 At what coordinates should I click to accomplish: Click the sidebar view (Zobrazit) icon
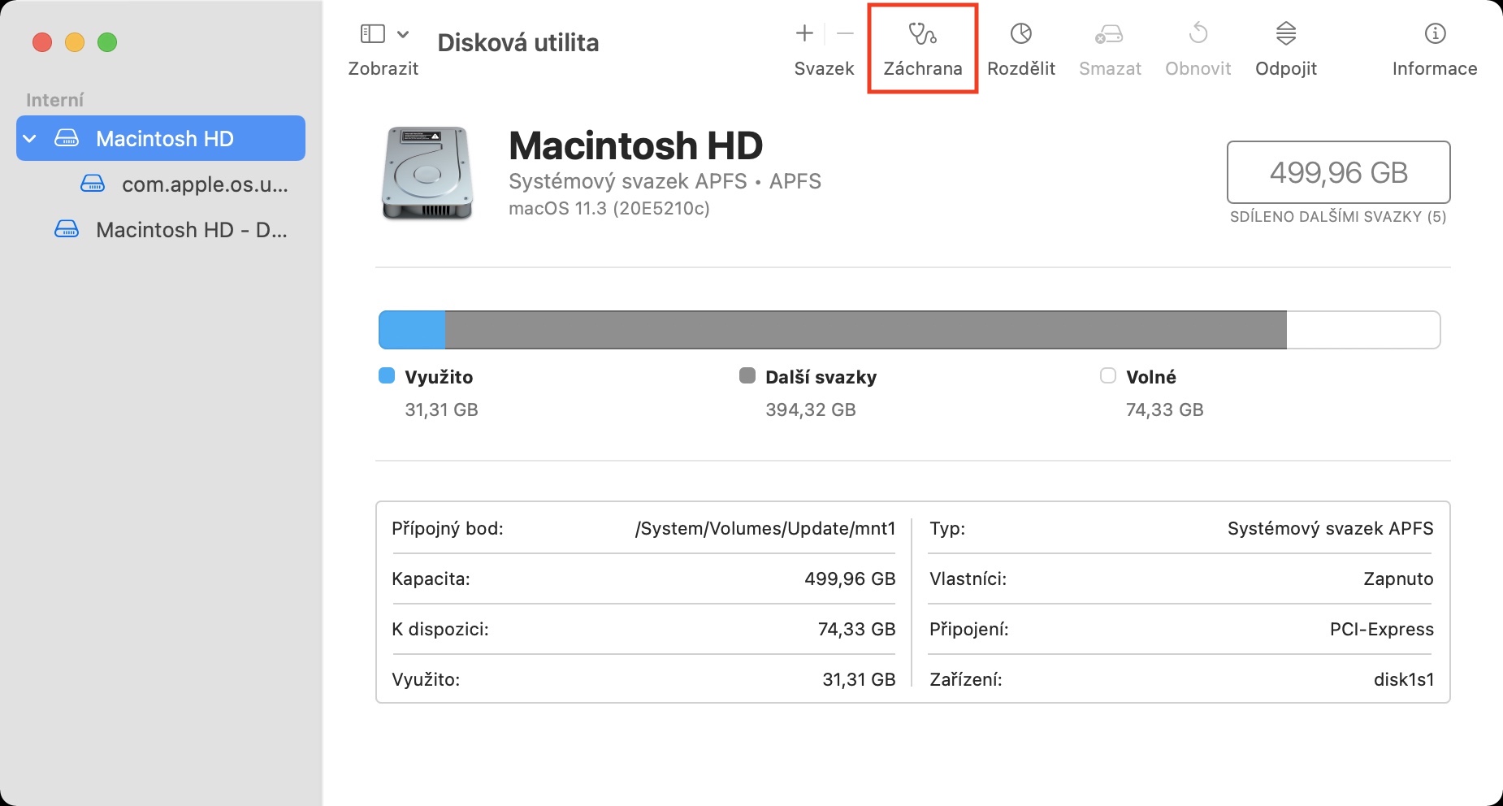[x=372, y=34]
